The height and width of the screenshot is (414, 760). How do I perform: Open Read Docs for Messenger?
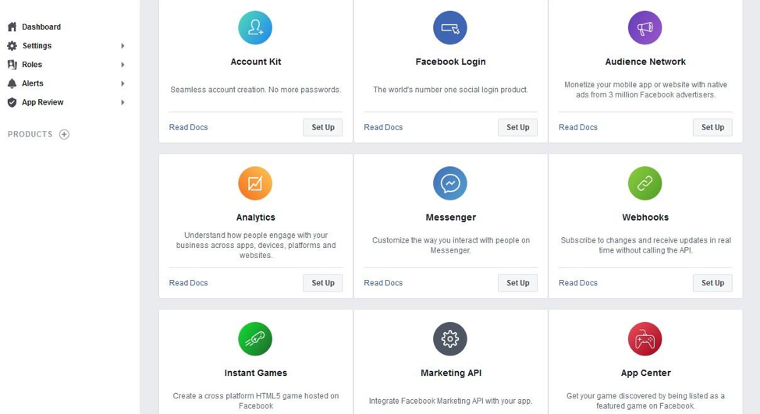383,283
